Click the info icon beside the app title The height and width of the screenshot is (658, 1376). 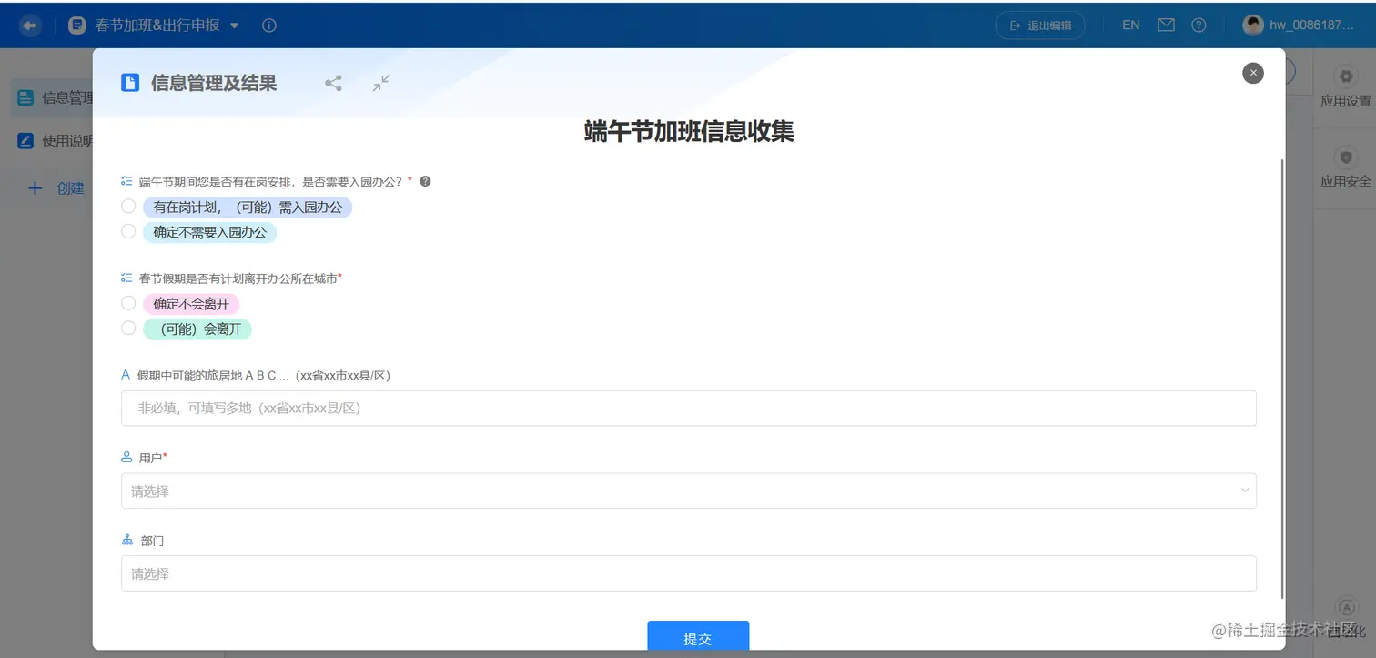(268, 25)
